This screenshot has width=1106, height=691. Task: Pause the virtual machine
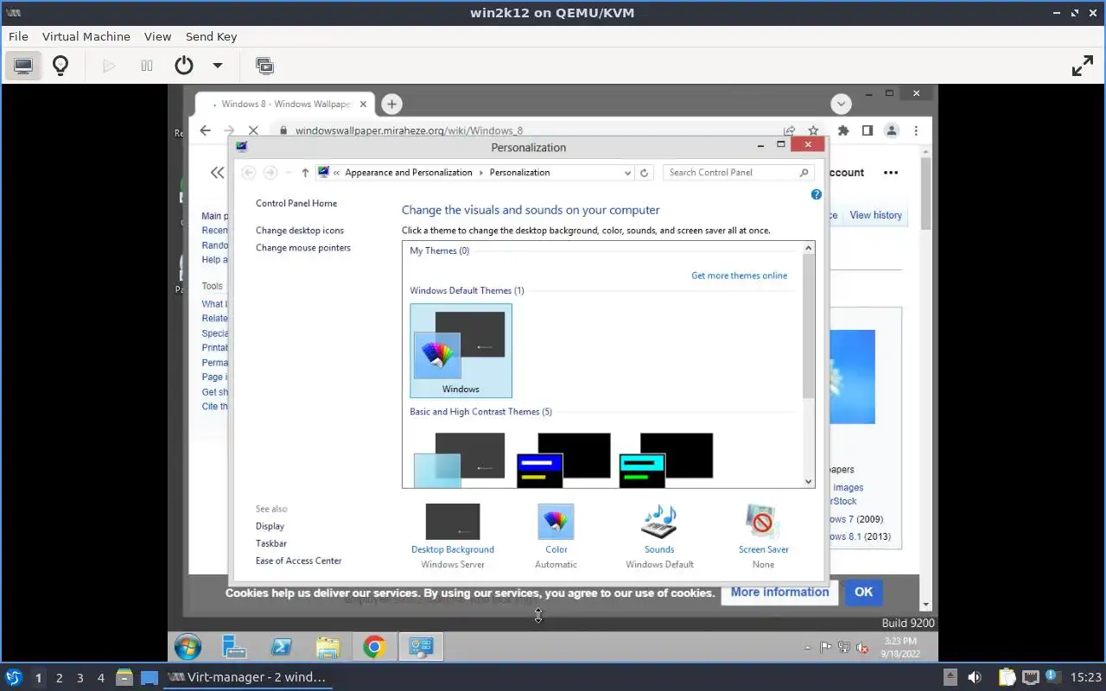pyautogui.click(x=147, y=66)
